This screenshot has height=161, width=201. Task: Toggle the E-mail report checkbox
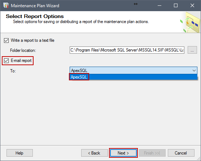(x=6, y=61)
